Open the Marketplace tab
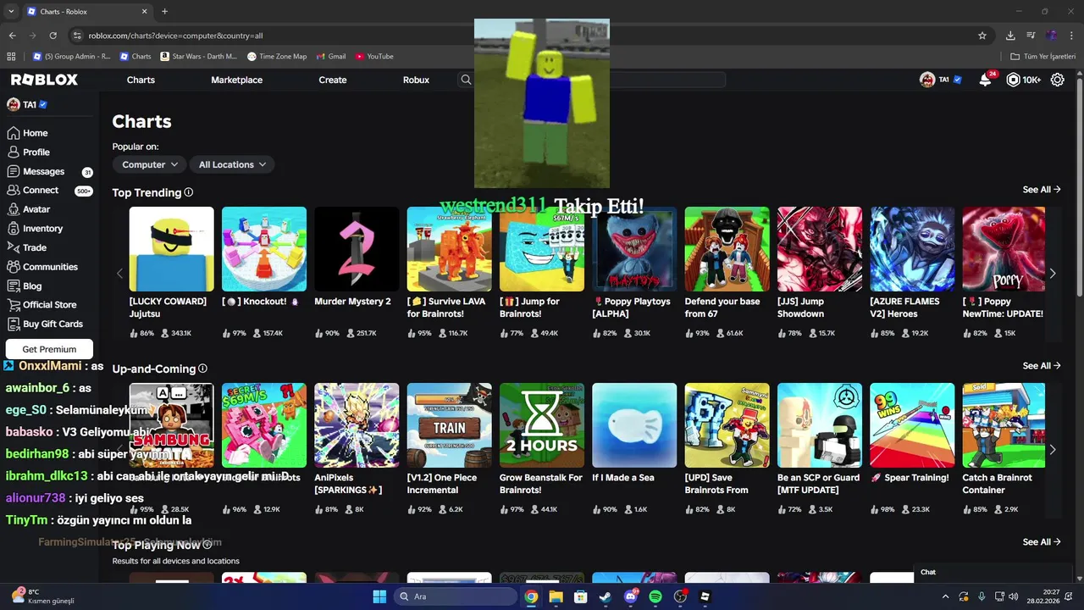 pos(236,80)
